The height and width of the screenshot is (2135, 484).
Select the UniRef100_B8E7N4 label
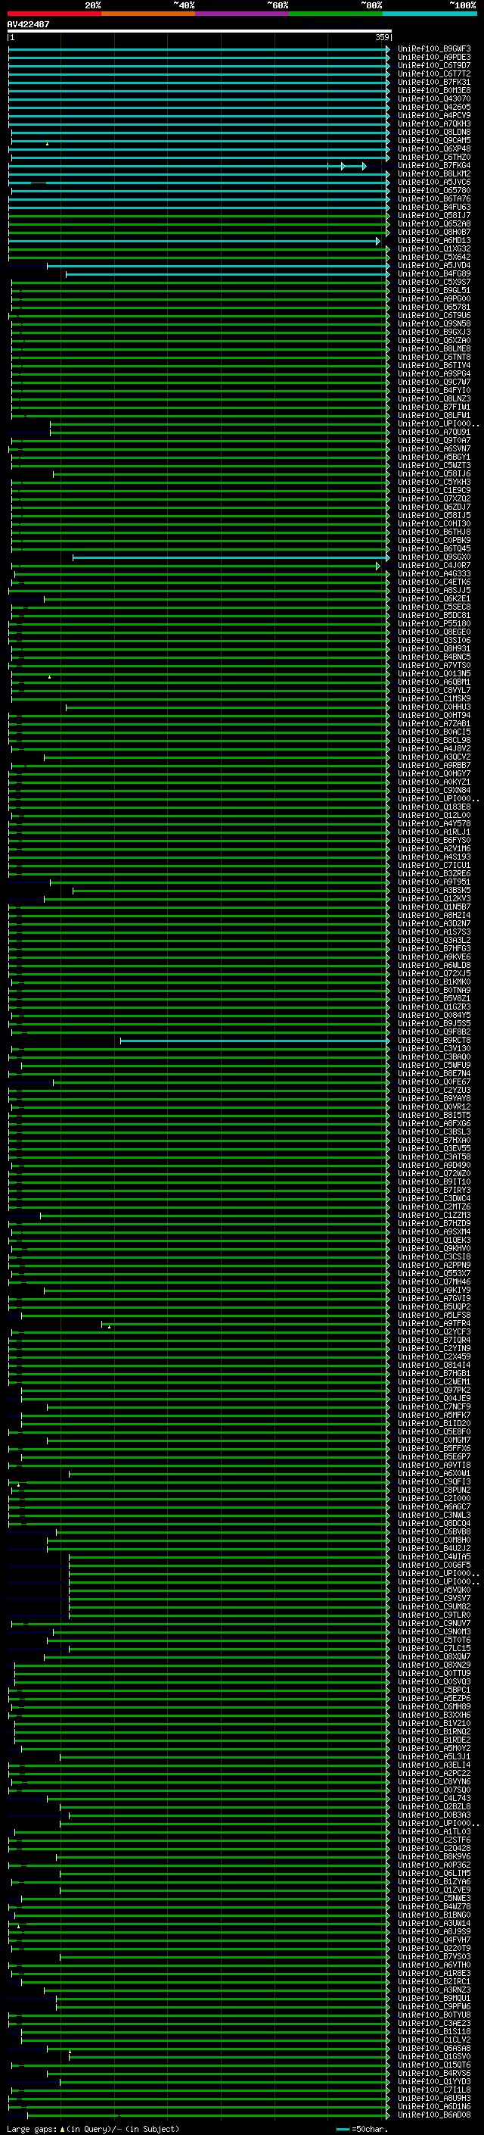pyautogui.click(x=433, y=1073)
